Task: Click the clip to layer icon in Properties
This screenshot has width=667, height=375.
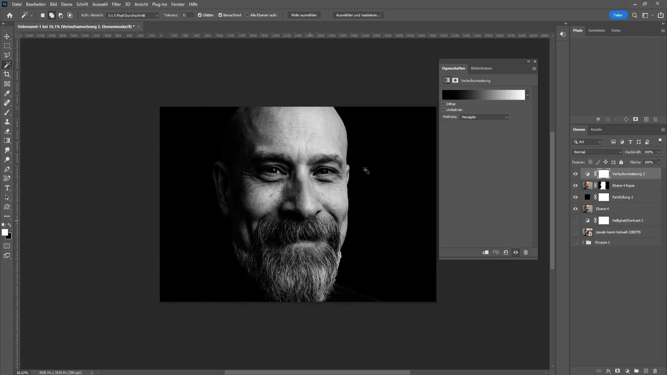Action: pos(485,252)
